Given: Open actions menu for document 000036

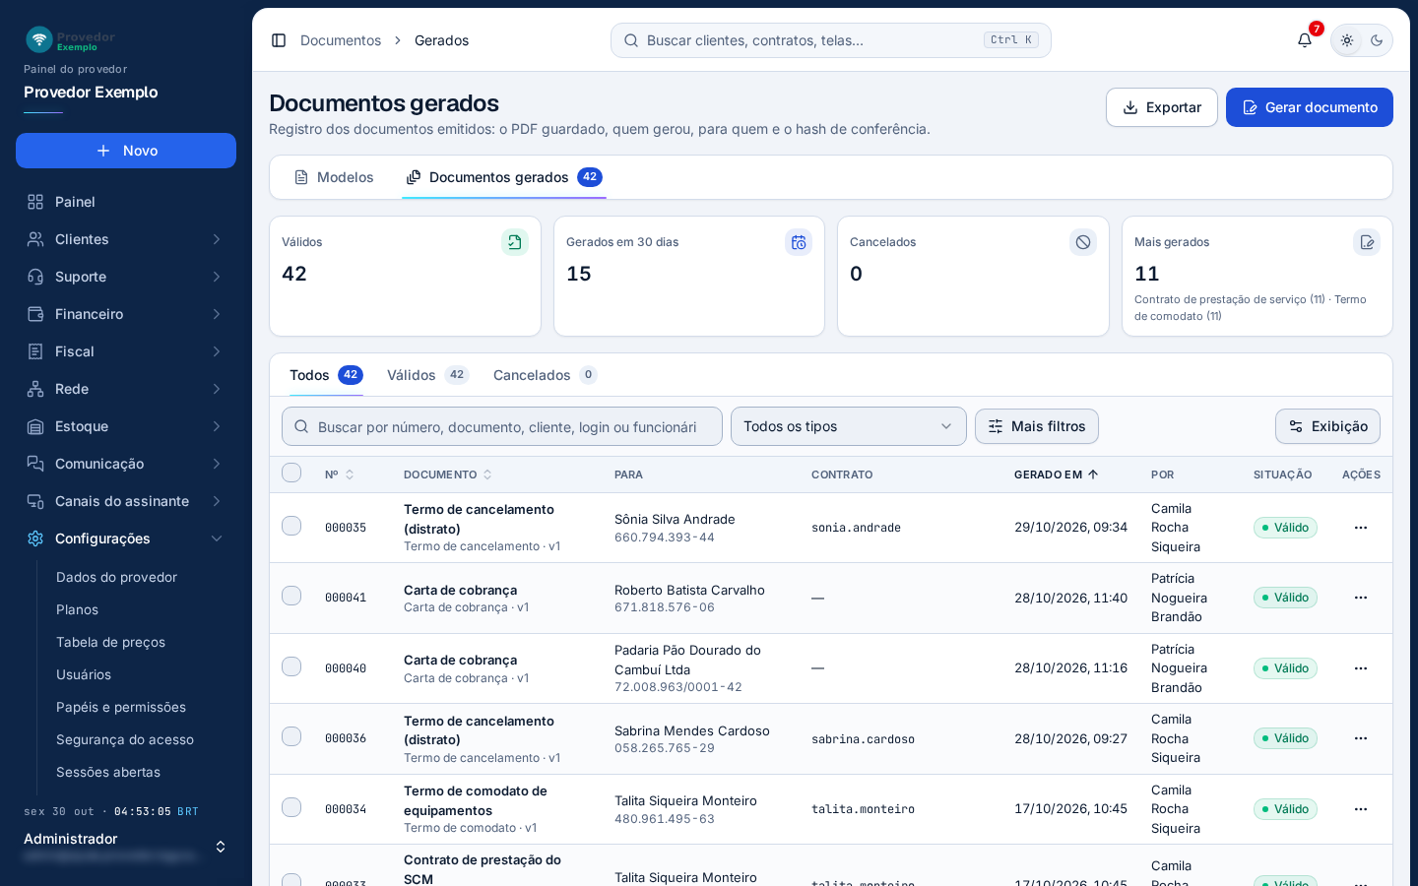Looking at the screenshot, I should [x=1361, y=738].
